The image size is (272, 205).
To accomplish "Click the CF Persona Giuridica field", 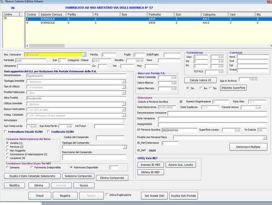I will pos(180,130).
